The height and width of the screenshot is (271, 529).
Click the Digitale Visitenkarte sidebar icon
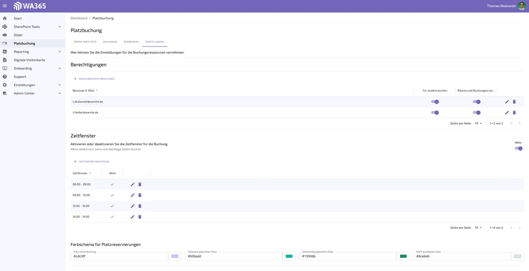click(x=5, y=60)
